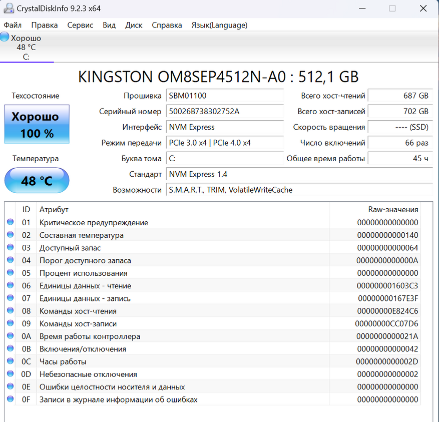Click raw value 00000001603C3
The image size is (439, 422).
387,286
